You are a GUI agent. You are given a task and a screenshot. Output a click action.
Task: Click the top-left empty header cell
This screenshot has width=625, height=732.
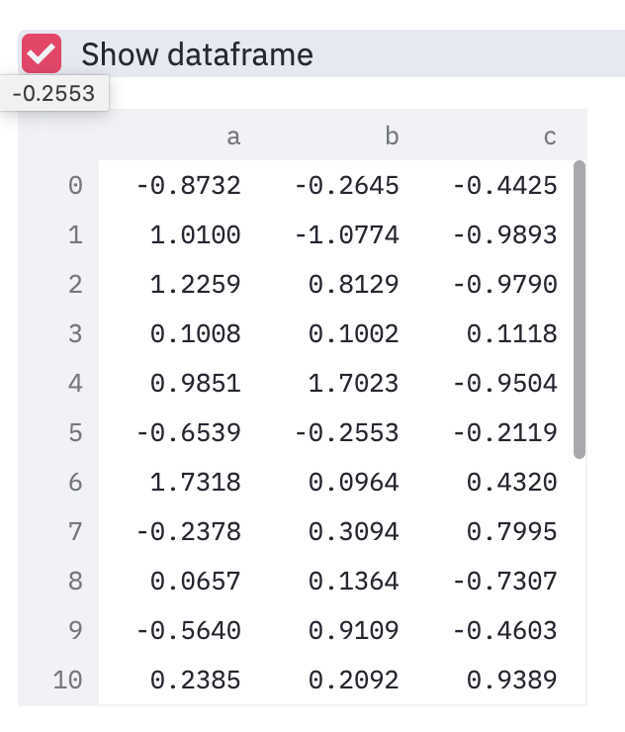[58, 136]
